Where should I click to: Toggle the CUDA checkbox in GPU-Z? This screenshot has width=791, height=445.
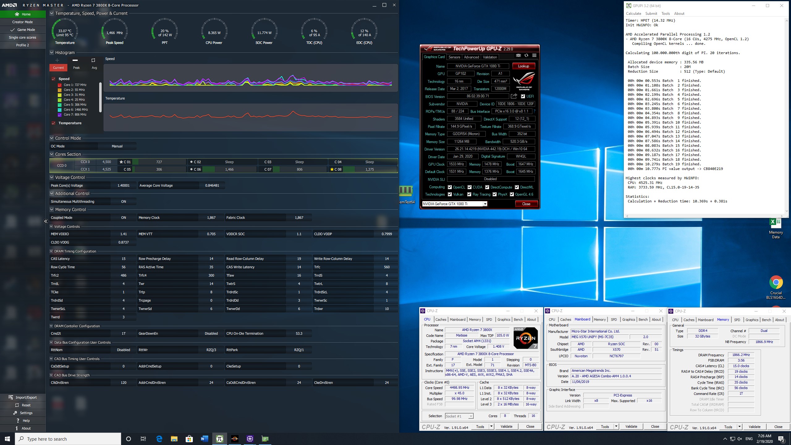click(470, 187)
